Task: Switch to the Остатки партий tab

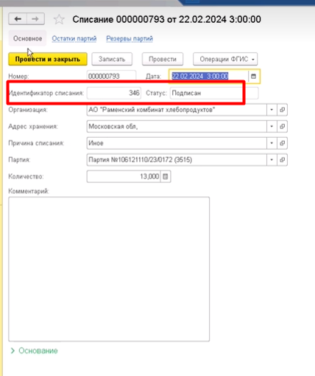Action: tap(74, 38)
